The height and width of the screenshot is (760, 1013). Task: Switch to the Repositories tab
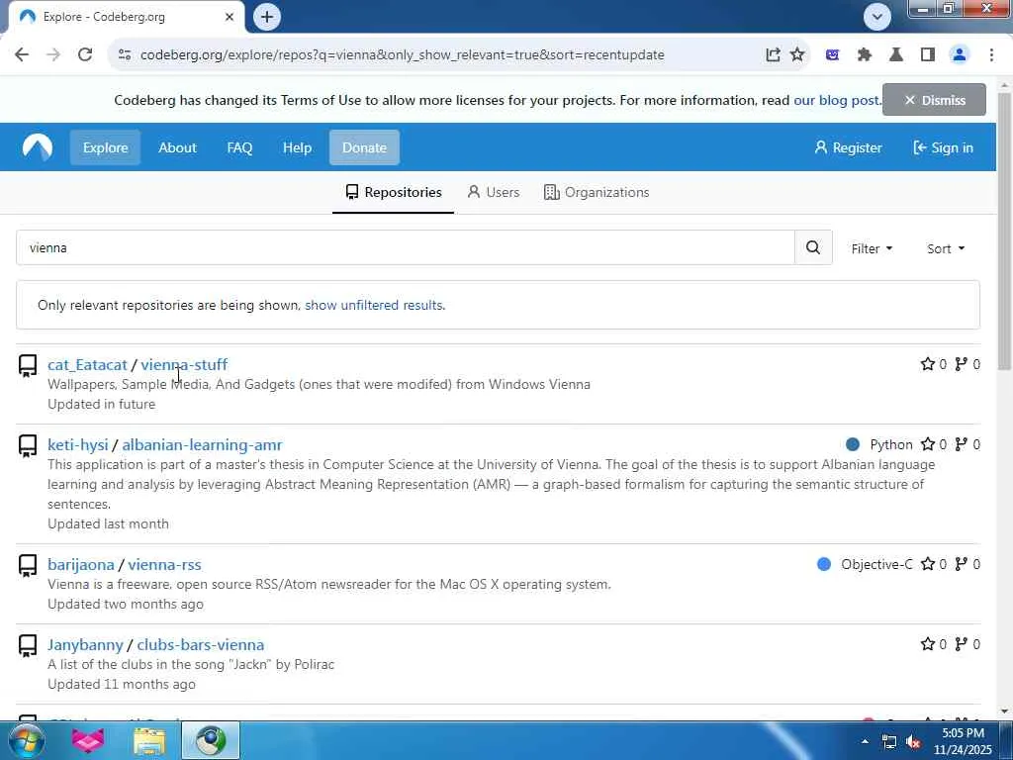(x=393, y=192)
